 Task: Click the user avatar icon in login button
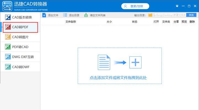[125, 6]
